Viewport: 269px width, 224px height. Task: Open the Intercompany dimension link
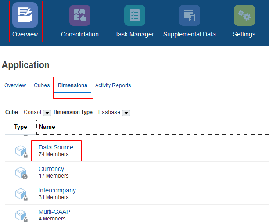[x=57, y=190]
